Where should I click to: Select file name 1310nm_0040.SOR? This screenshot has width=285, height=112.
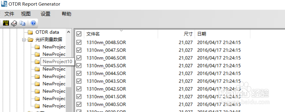pyautogui.click(x=106, y=105)
